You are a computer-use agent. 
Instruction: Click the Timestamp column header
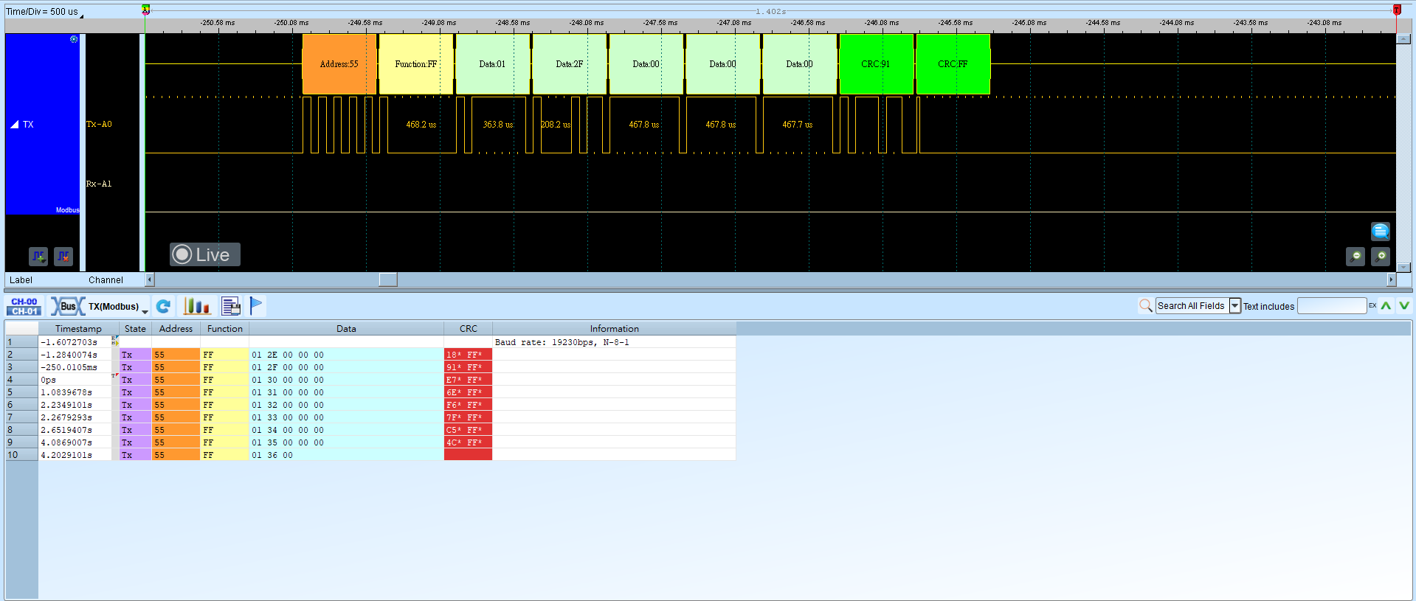tap(78, 329)
